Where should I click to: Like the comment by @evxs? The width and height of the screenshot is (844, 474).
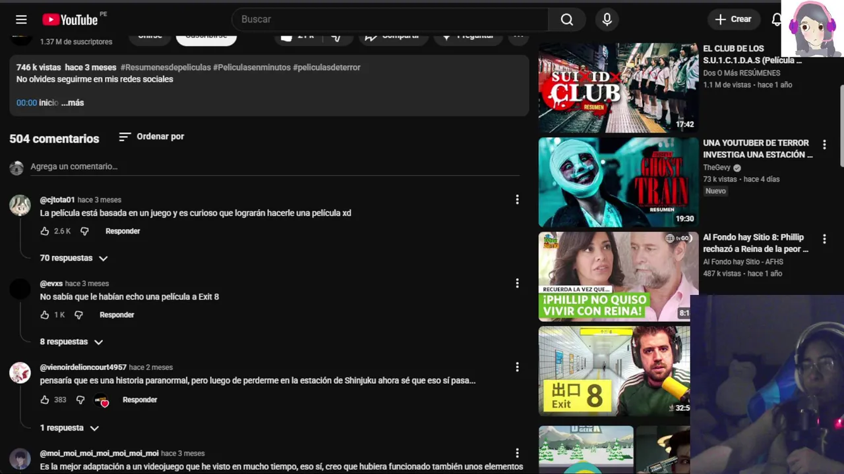click(x=45, y=315)
